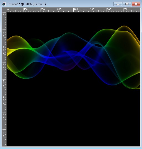This screenshot has height=149, width=142.
Task: Click the 700 mark on horizontal ruler
Action: click(x=125, y=9)
